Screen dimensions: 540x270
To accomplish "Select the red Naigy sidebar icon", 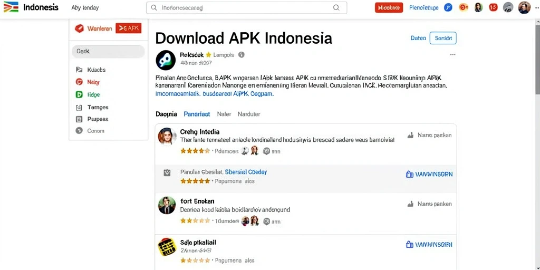I will [79, 82].
